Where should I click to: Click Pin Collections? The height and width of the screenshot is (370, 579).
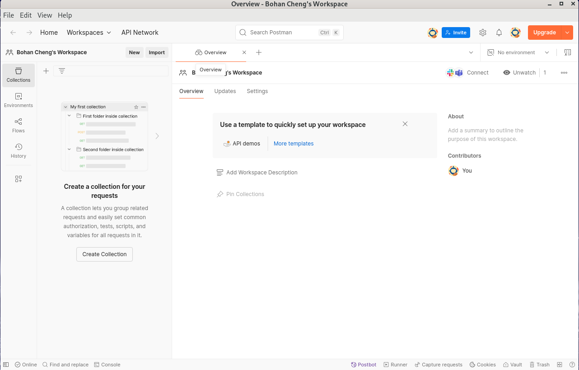click(x=240, y=194)
